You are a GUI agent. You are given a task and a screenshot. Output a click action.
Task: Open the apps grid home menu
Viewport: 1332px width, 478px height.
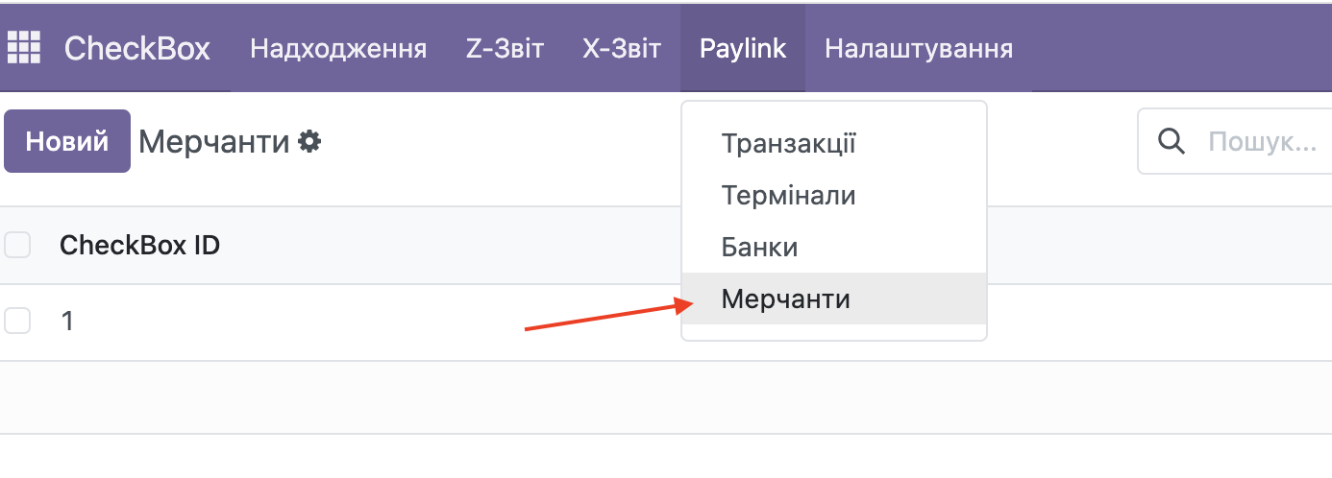[x=24, y=47]
